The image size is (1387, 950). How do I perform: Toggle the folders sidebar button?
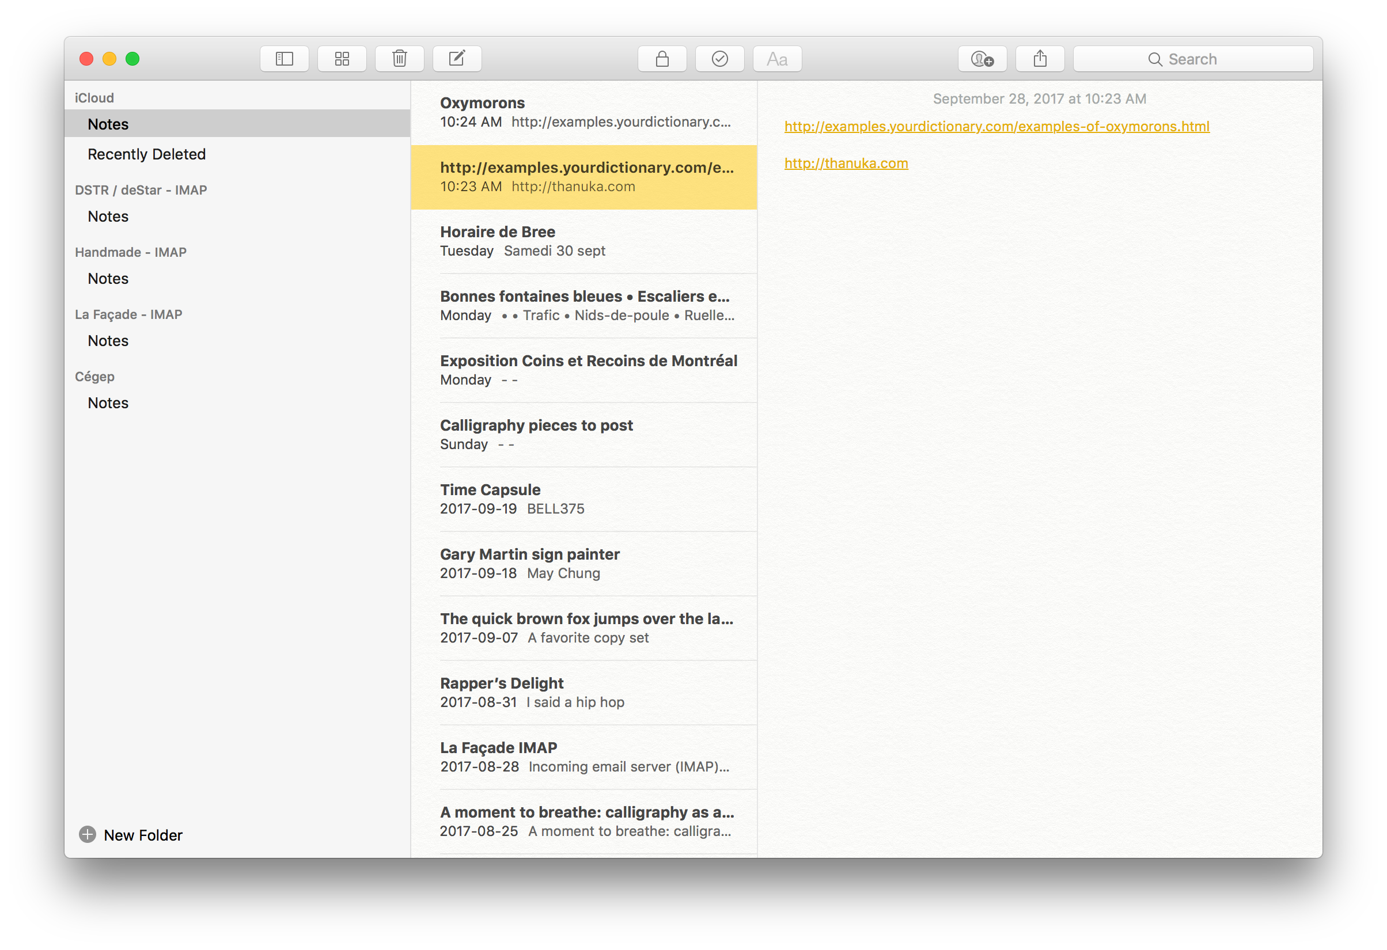point(284,59)
